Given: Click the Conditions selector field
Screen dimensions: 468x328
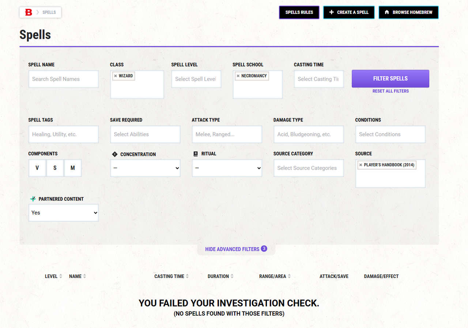Looking at the screenshot, I should [x=390, y=134].
